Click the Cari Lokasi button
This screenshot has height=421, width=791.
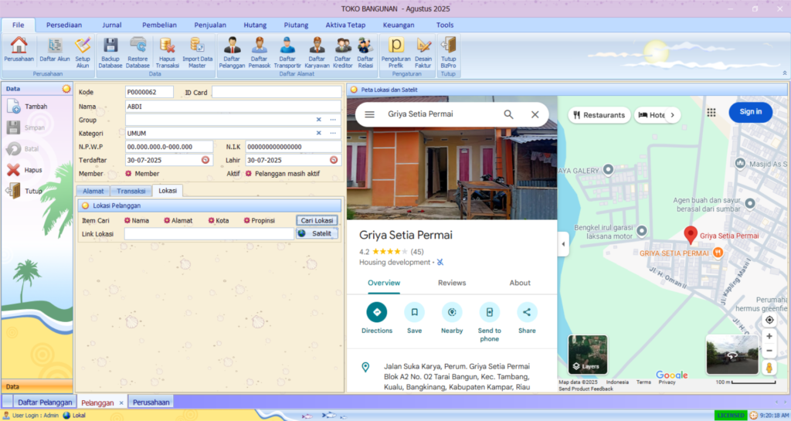[317, 221]
